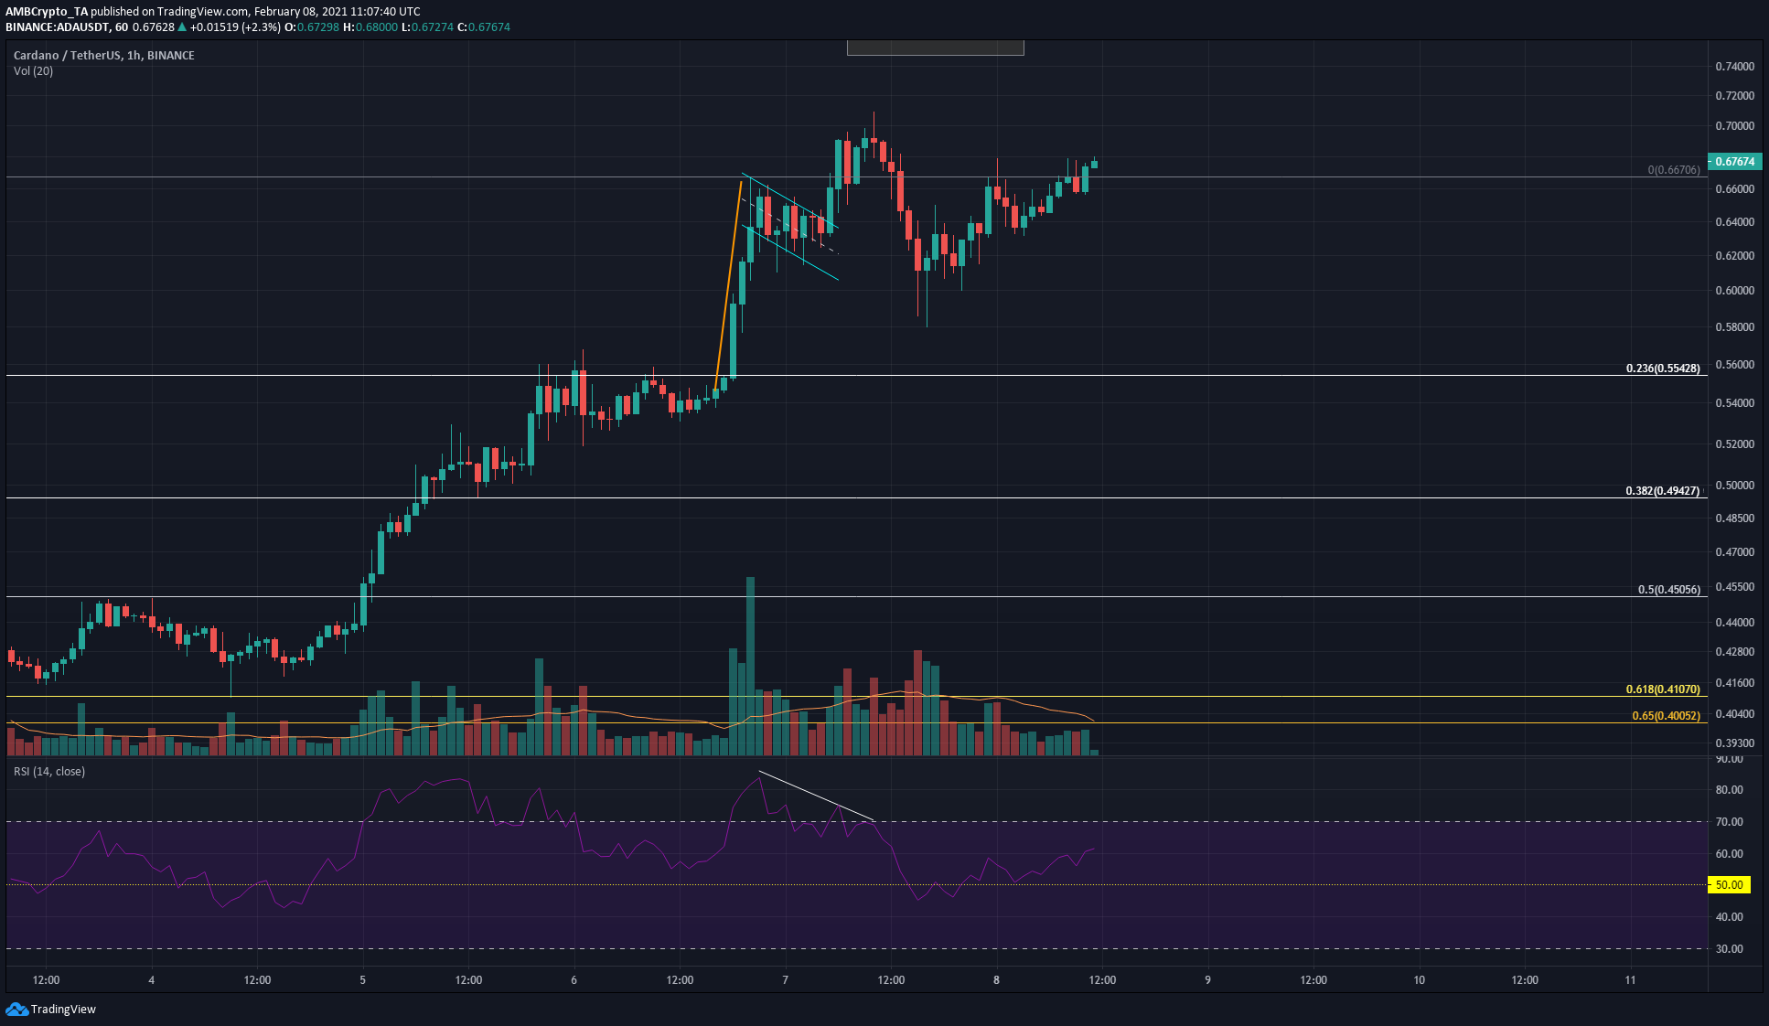Viewport: 1769px width, 1026px height.
Task: Click the gray rectangle at chart top
Action: coord(935,48)
